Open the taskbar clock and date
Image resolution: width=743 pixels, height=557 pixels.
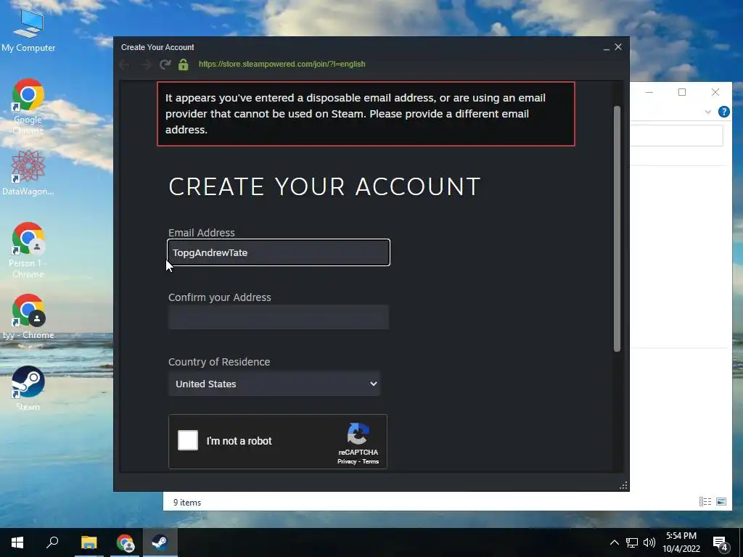(x=681, y=542)
